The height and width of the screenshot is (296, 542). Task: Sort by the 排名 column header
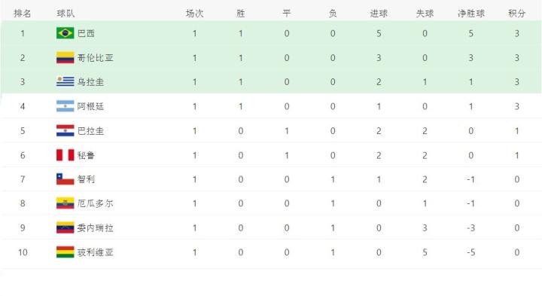pyautogui.click(x=23, y=14)
